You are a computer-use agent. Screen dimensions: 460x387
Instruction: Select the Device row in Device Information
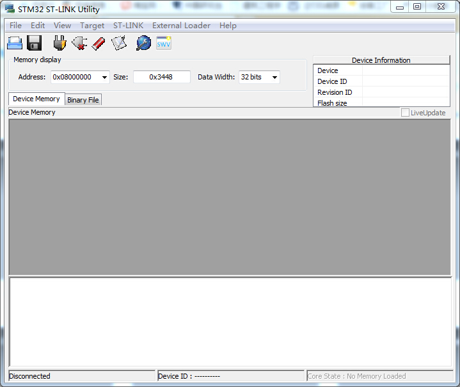[x=381, y=70]
